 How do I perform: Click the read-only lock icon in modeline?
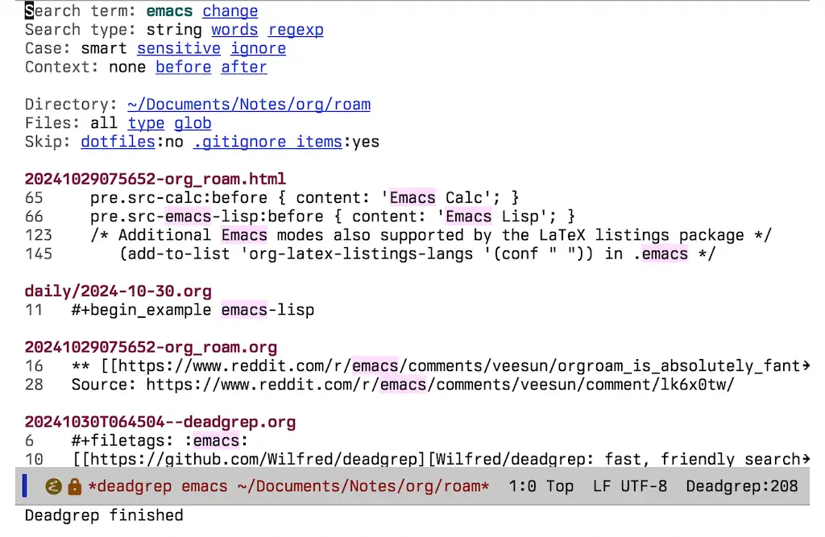(75, 486)
